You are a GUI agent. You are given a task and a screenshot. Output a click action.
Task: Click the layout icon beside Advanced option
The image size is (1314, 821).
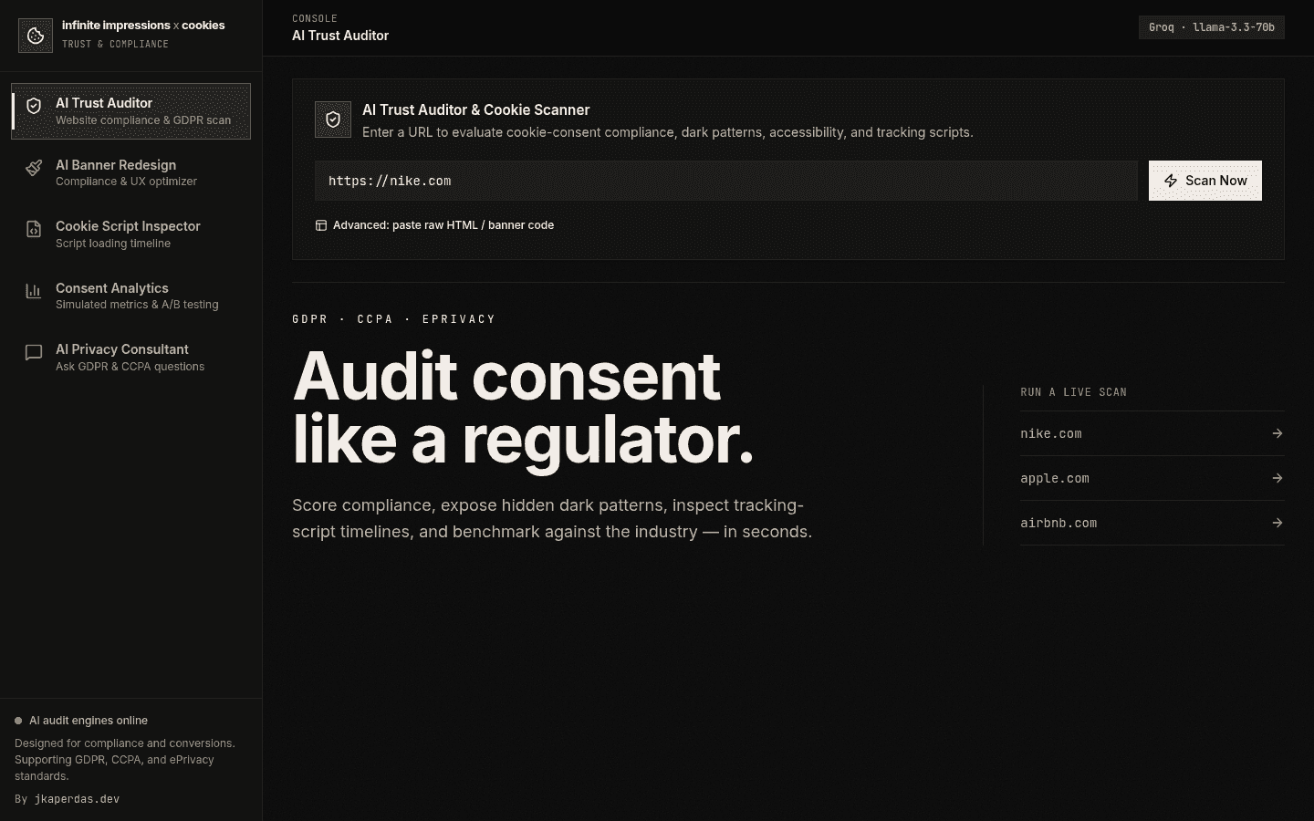pyautogui.click(x=321, y=225)
